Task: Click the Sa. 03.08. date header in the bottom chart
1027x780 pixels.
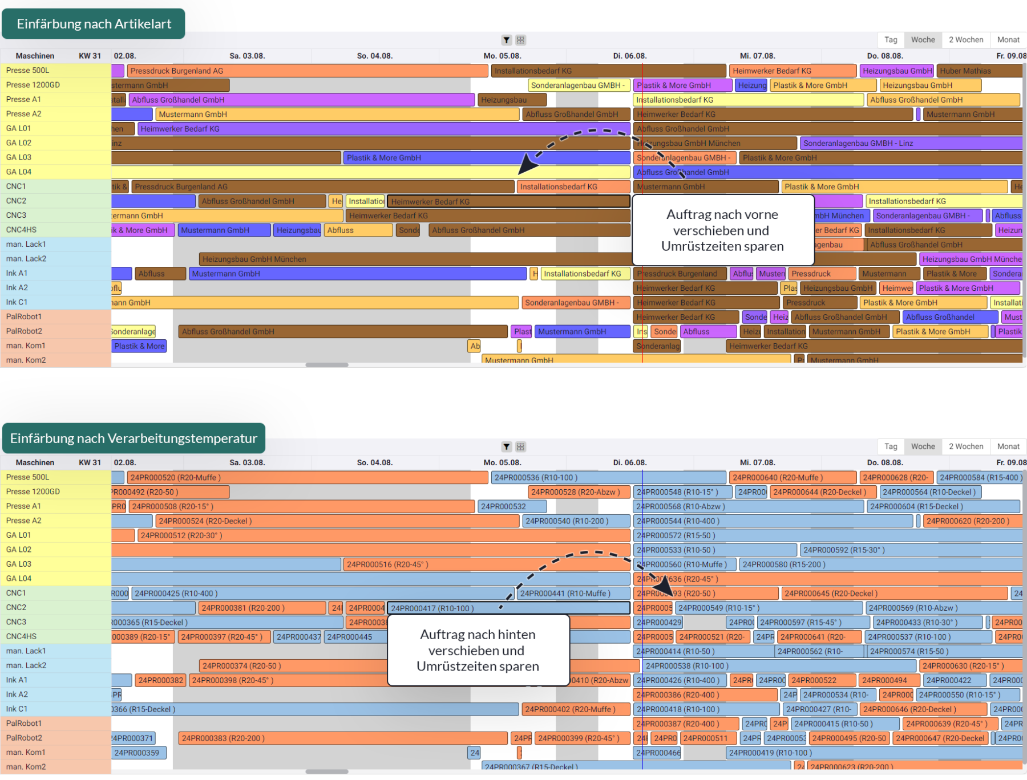Action: pyautogui.click(x=247, y=462)
